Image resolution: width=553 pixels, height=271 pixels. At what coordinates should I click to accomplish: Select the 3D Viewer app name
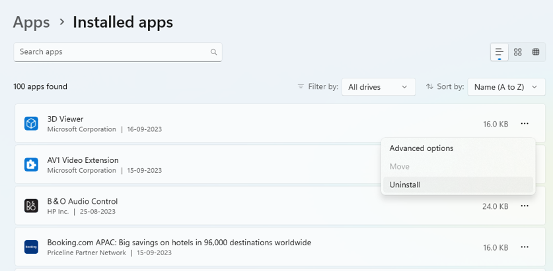coord(65,119)
